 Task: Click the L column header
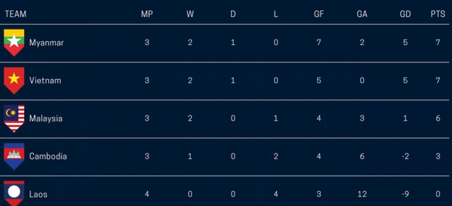click(x=276, y=14)
